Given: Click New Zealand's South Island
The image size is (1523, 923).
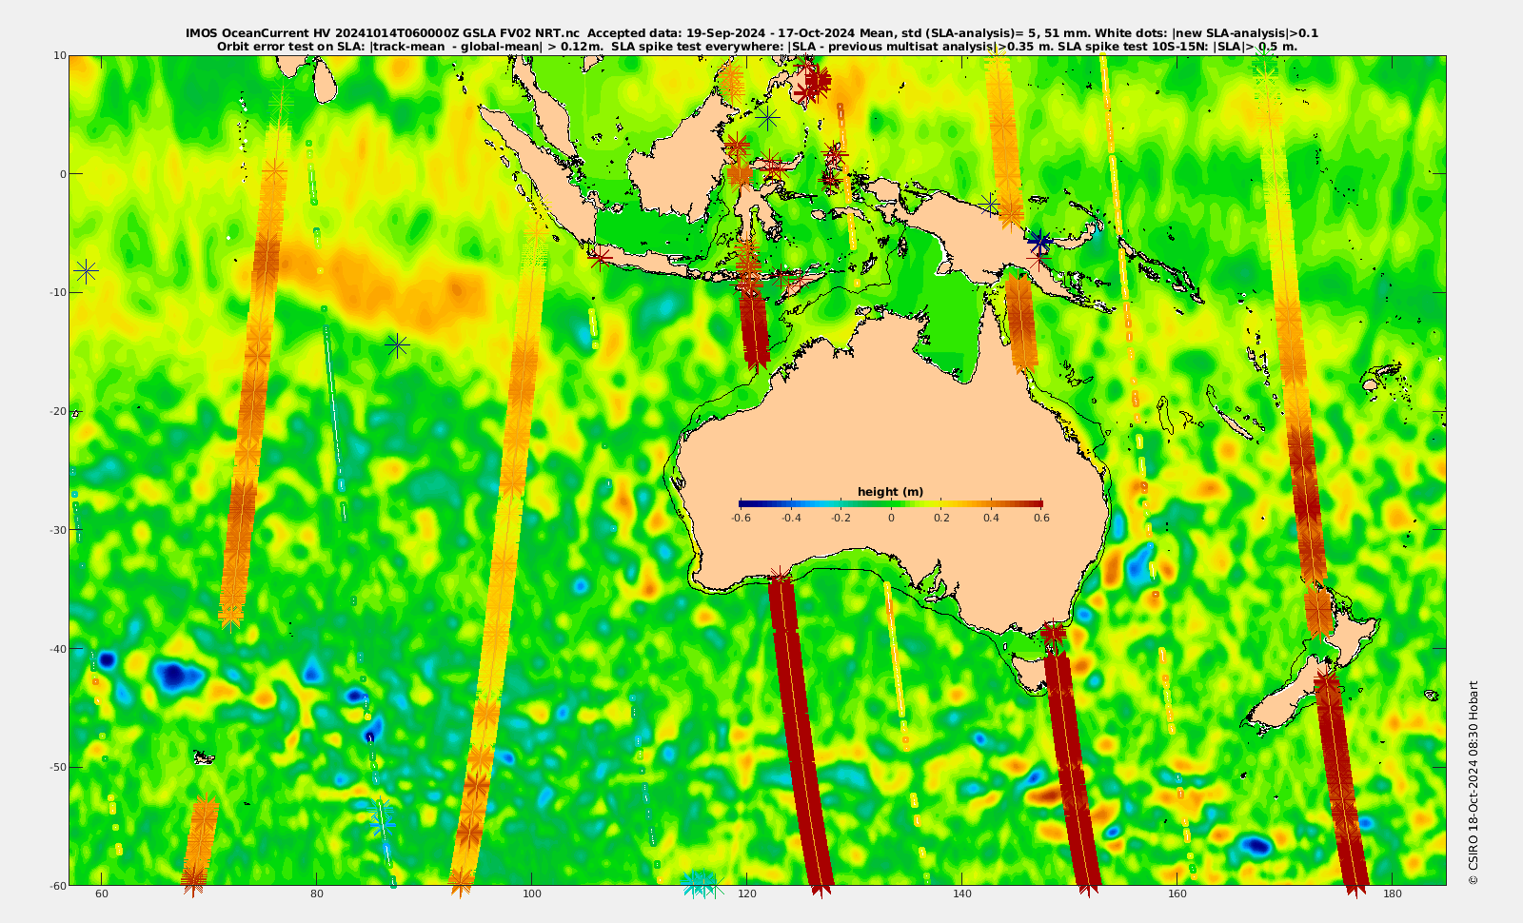Looking at the screenshot, I should coord(1290,697).
